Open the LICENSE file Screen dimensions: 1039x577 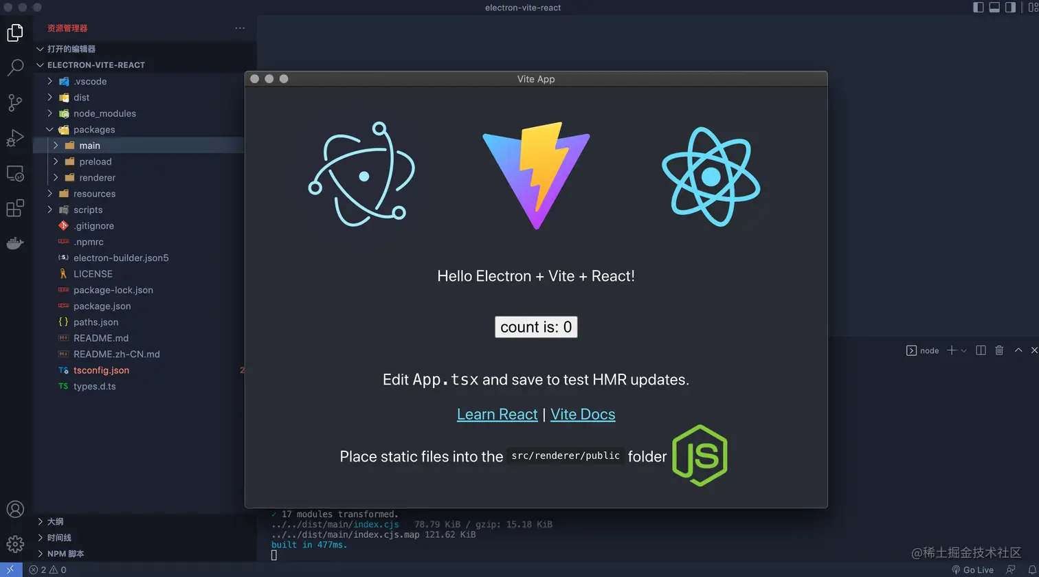139,273
